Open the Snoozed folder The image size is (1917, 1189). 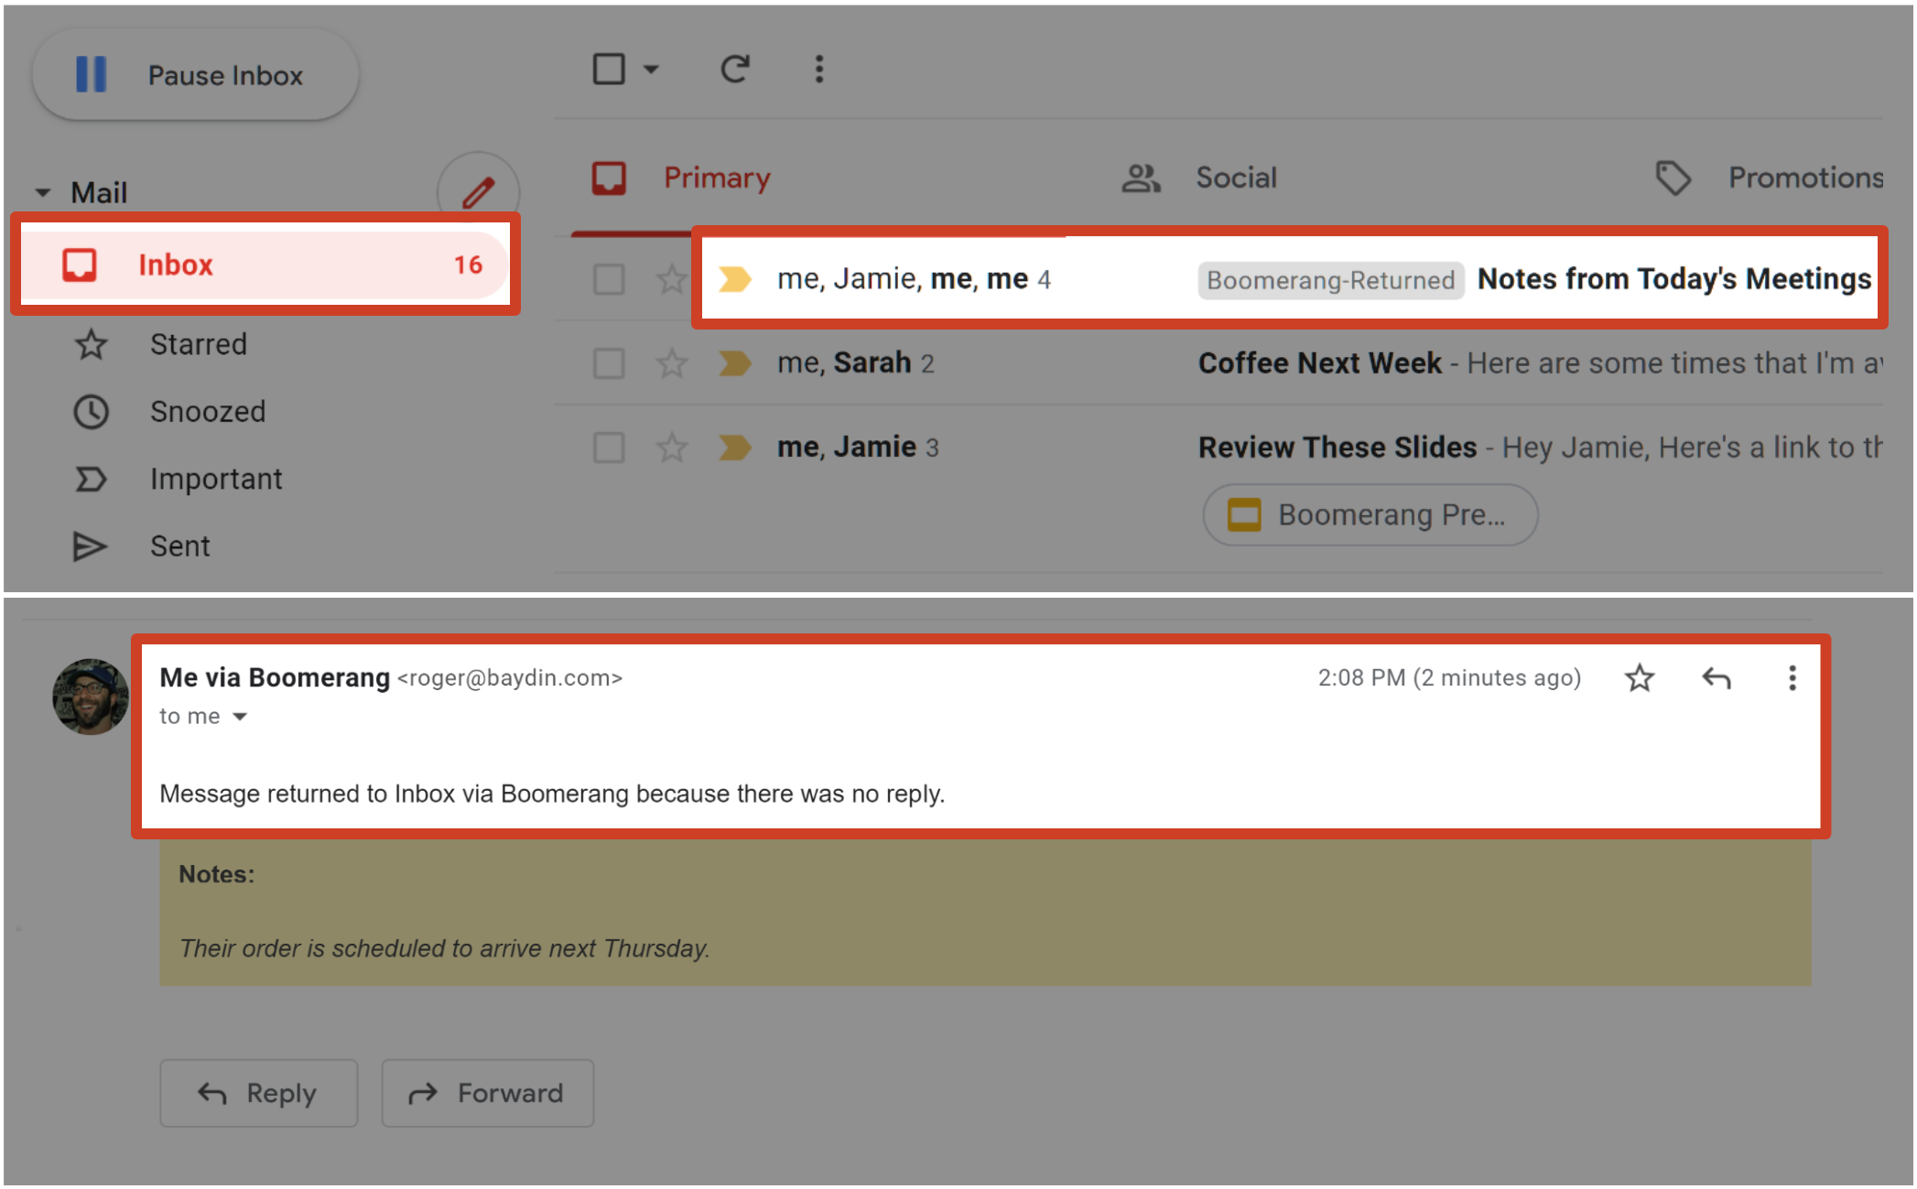207,412
